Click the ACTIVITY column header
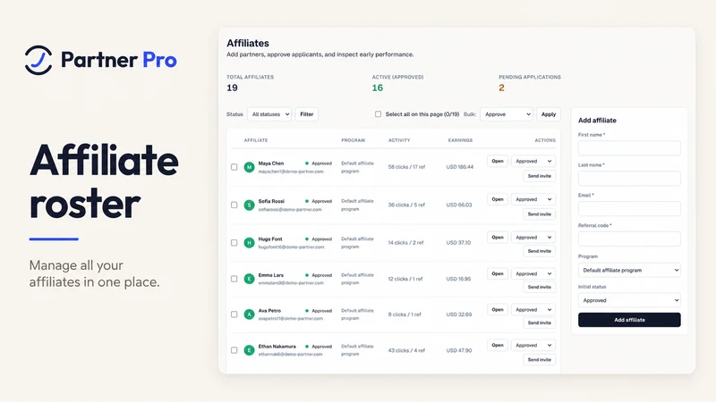 tap(399, 140)
